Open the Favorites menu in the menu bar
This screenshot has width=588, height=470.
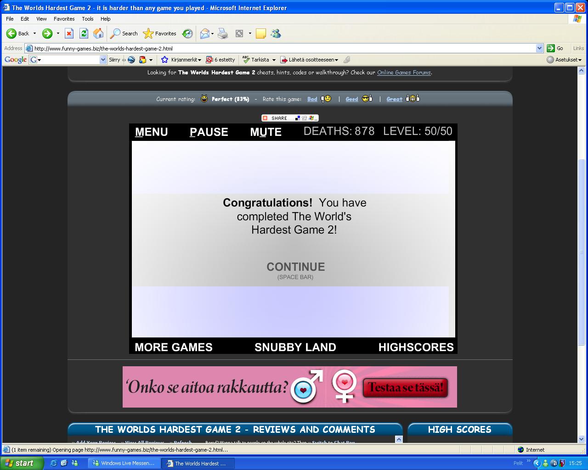pyautogui.click(x=64, y=19)
